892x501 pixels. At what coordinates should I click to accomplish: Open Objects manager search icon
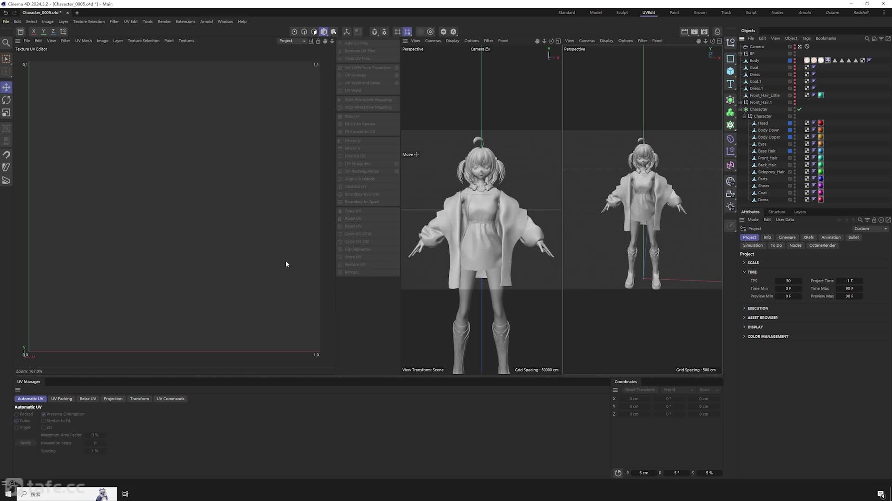tap(867, 39)
